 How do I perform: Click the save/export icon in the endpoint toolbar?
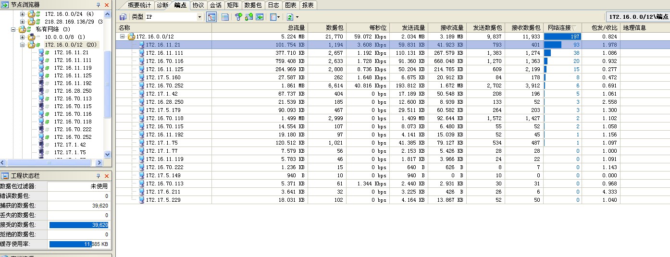pos(123,17)
